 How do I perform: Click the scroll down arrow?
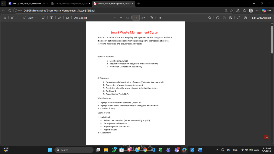[272, 143]
